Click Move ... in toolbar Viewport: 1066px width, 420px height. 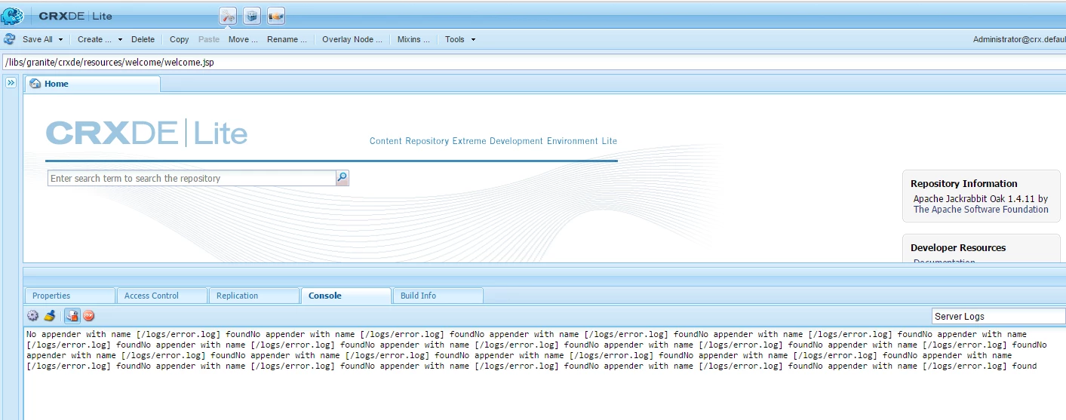[x=243, y=39]
